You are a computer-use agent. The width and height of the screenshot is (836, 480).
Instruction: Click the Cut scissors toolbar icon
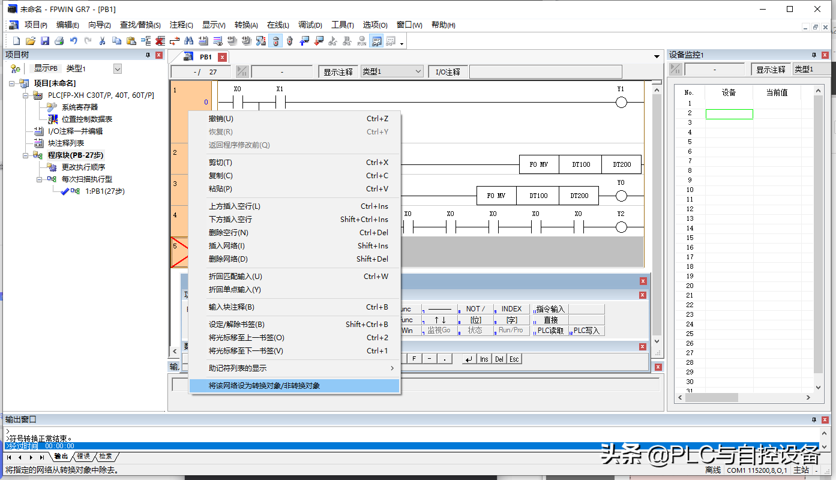[x=103, y=41]
